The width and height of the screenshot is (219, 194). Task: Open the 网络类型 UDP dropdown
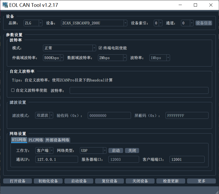point(93,151)
